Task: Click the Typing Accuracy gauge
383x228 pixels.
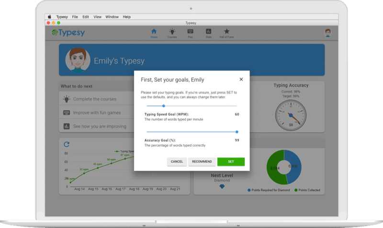Action: point(291,115)
